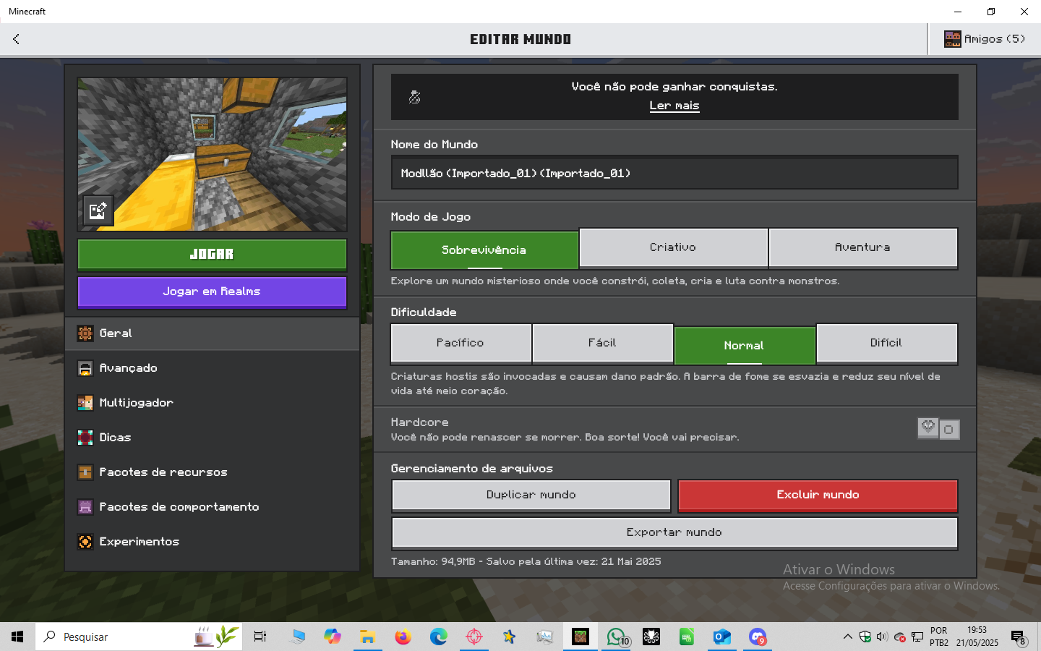1041x651 pixels.
Task: Open Firefox from the taskbar
Action: [403, 637]
